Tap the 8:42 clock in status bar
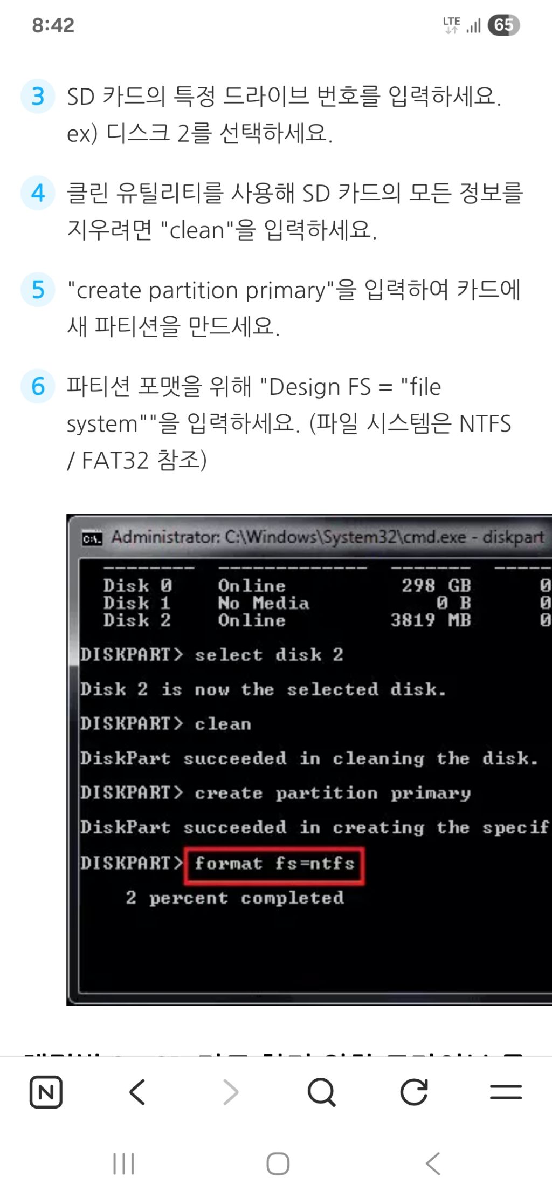 53,25
